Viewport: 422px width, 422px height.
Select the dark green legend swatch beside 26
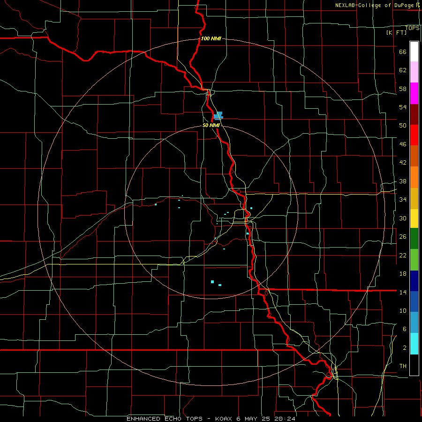pyautogui.click(x=414, y=239)
